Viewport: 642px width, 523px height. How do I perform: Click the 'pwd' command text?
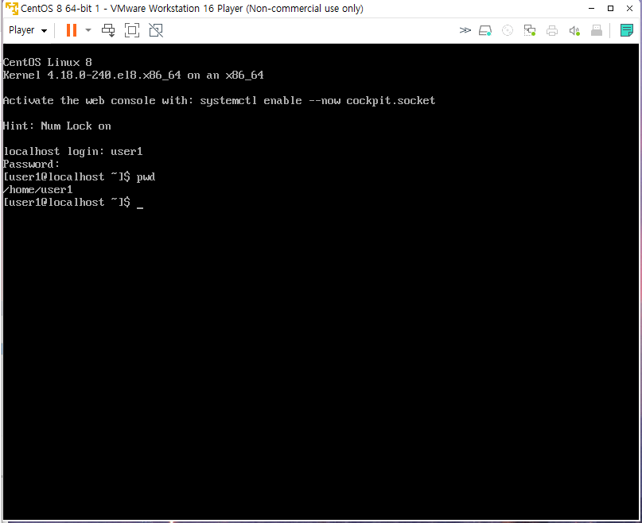tap(146, 177)
